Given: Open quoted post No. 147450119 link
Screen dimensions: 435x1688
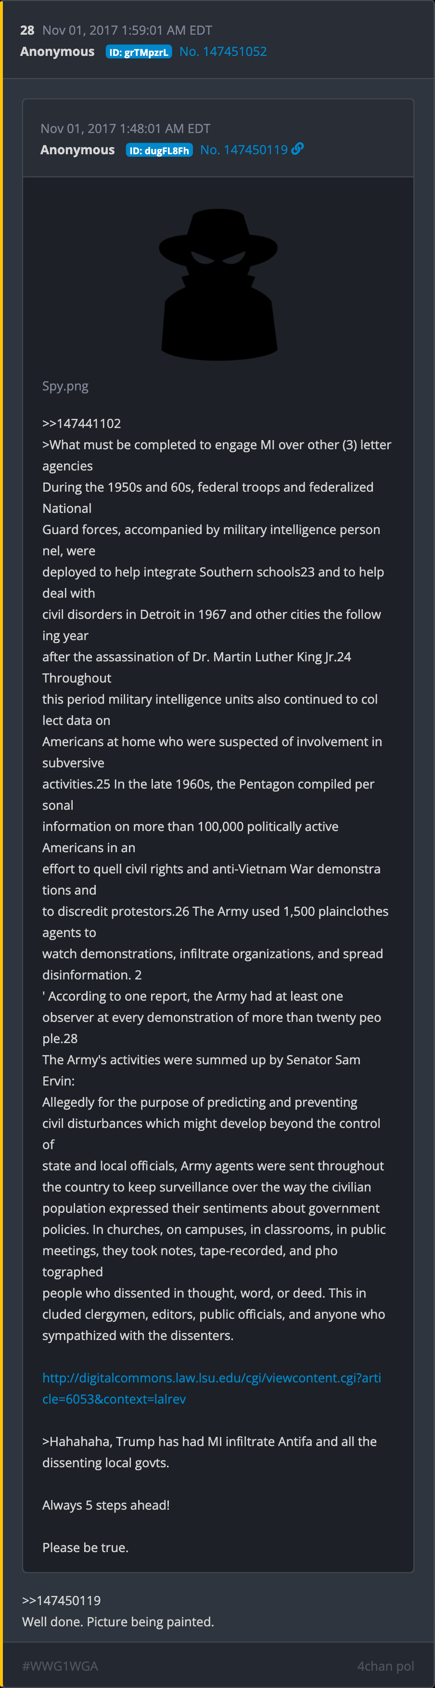Looking at the screenshot, I should point(243,149).
